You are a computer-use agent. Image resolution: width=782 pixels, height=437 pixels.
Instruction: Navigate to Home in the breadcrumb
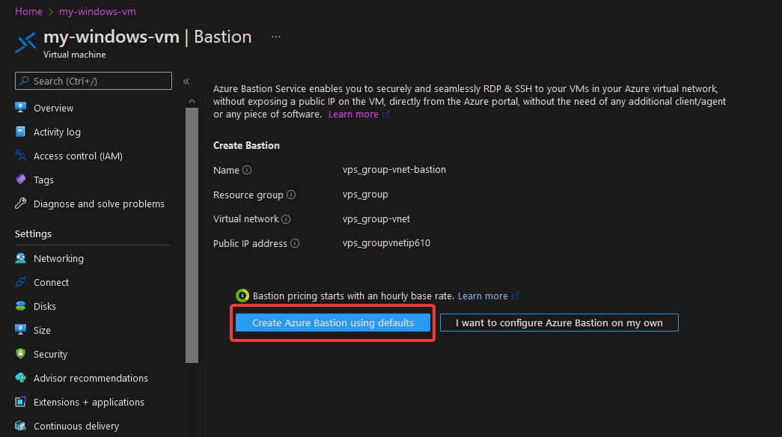(28, 11)
